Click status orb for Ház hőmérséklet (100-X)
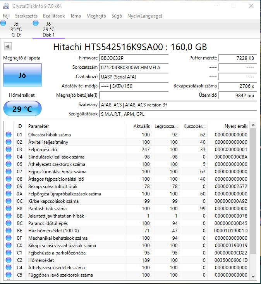This screenshot has width=261, height=284. (9, 230)
